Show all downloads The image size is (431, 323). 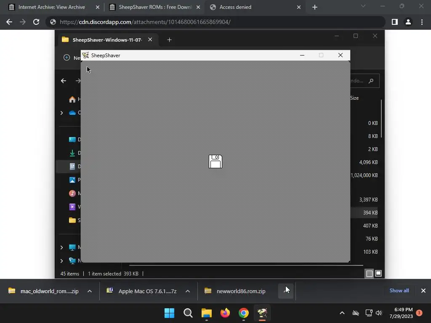tap(399, 291)
